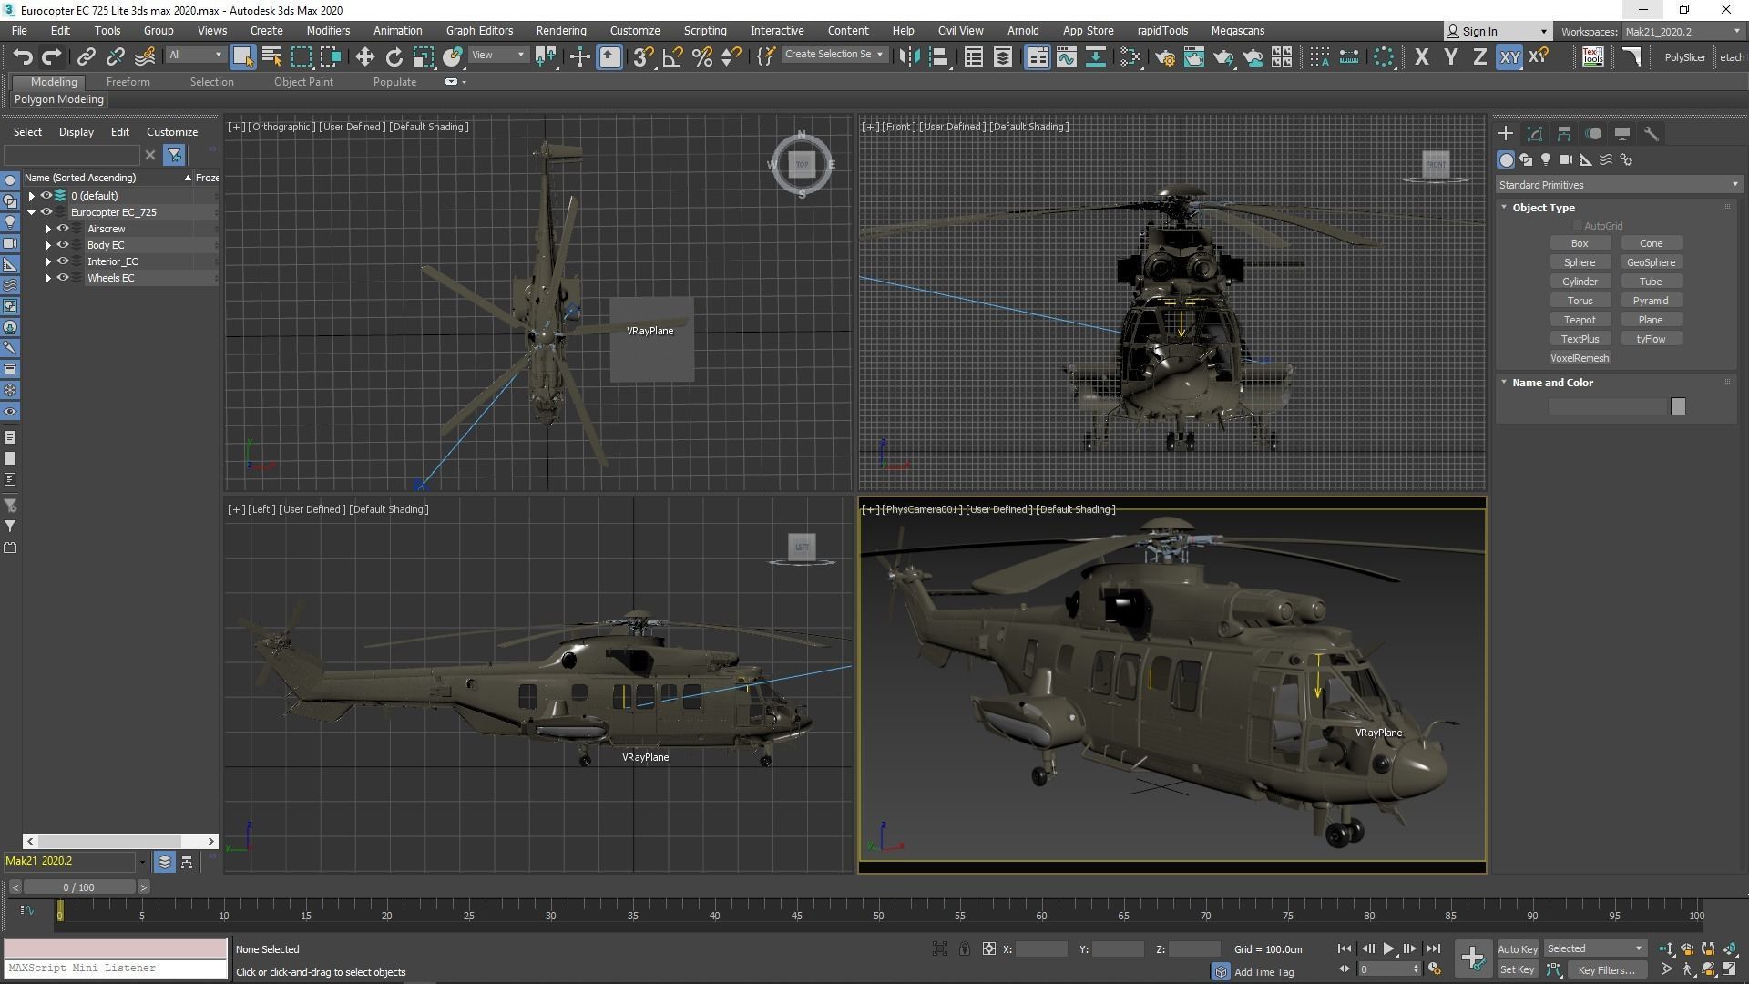Click the time slider 0 / 100 handle

tap(78, 887)
